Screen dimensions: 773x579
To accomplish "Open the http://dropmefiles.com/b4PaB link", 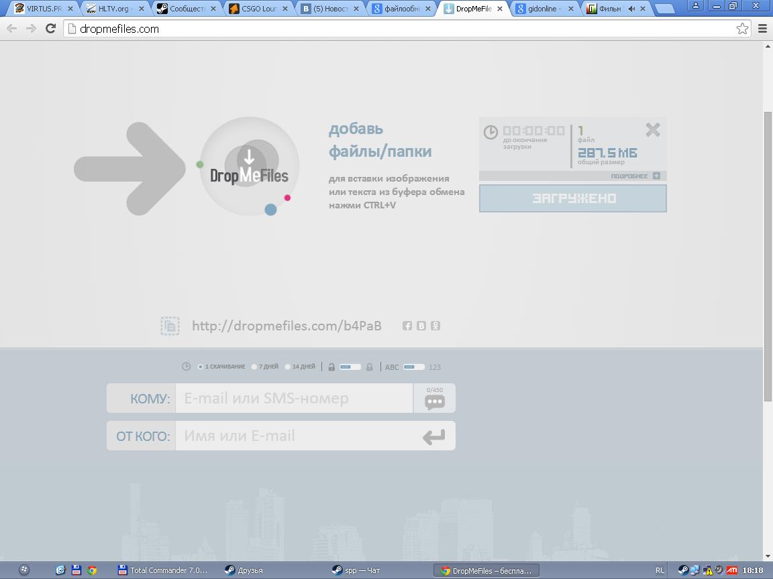I will tap(287, 326).
